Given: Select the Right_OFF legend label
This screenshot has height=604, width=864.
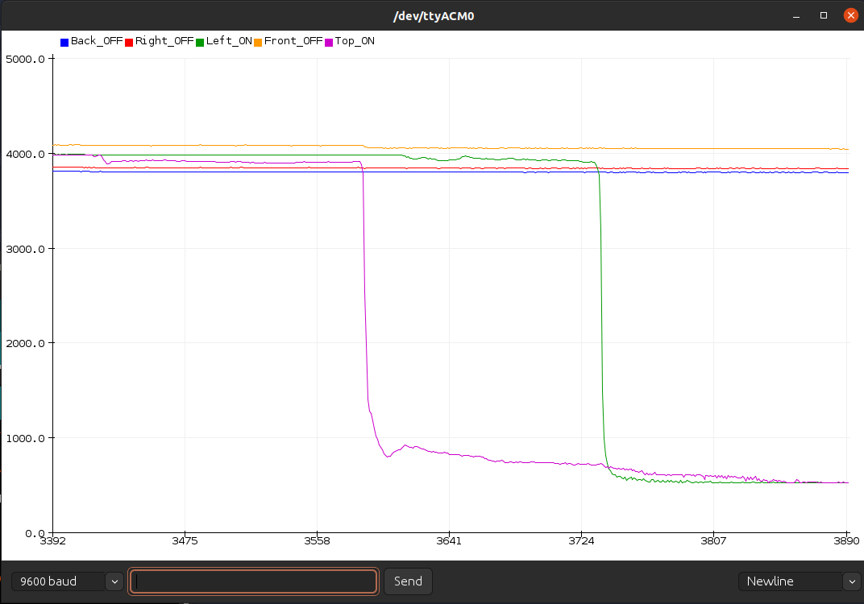Looking at the screenshot, I should [164, 41].
